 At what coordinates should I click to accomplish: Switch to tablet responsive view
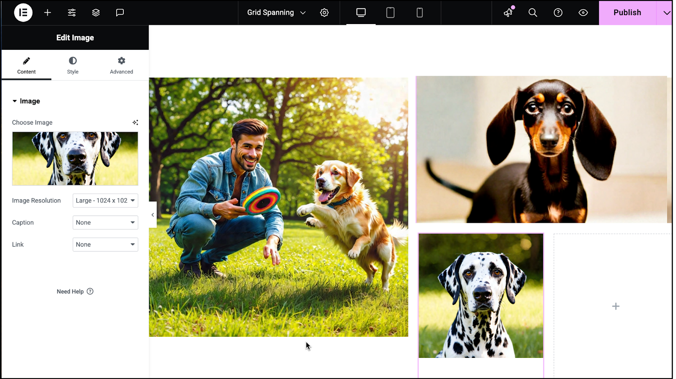point(390,13)
